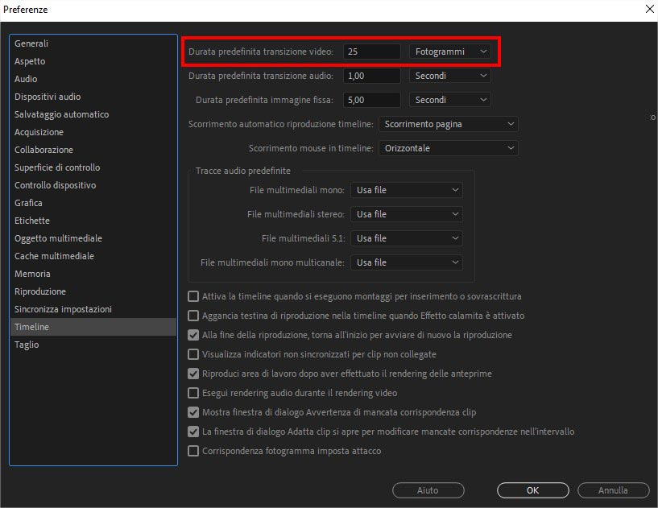
Task: Expand the 'Scorrimento pagina' dropdown
Action: pyautogui.click(x=447, y=124)
